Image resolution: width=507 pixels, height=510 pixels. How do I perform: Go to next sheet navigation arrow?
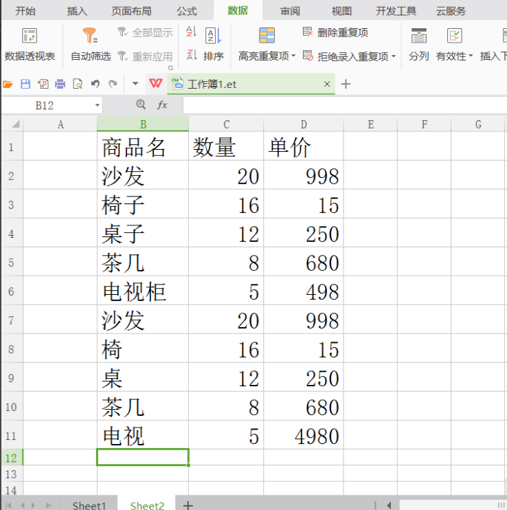(33, 505)
